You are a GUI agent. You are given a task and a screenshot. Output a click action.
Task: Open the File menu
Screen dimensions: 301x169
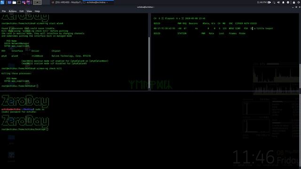(4, 11)
